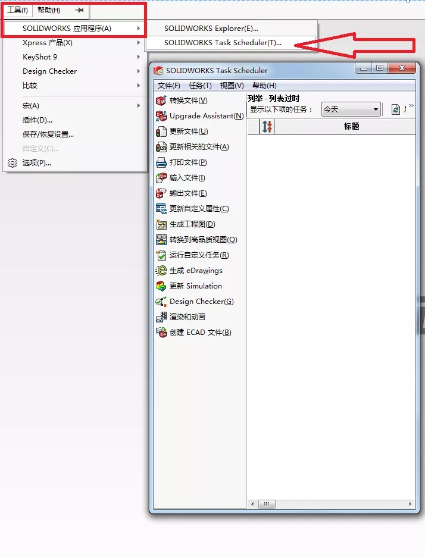Viewport: 425px width, 558px height.
Task: Open the 工具(T) menu
Action: (17, 10)
